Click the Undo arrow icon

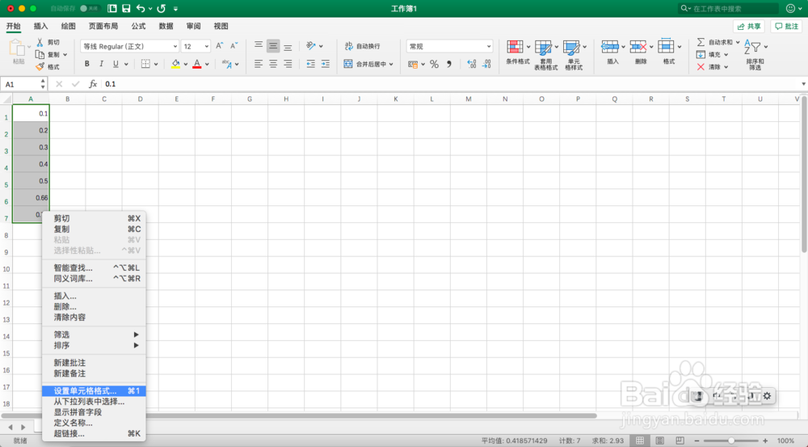click(x=140, y=8)
